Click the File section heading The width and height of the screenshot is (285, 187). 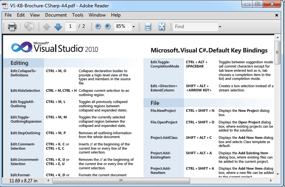(155, 103)
